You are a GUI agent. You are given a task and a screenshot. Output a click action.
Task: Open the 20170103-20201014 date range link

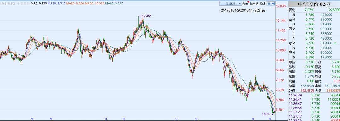[241, 10]
